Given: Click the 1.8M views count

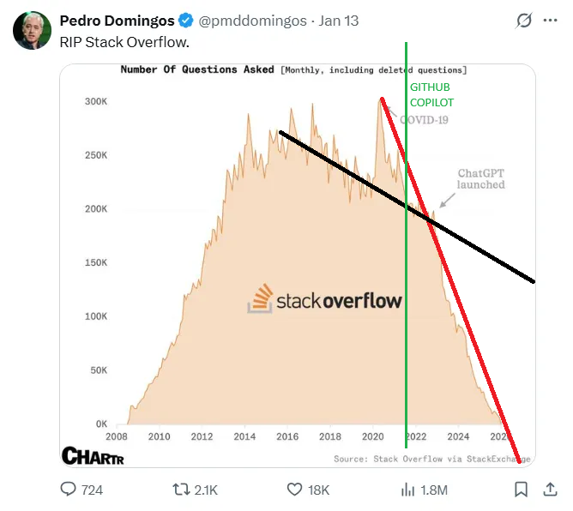Looking at the screenshot, I should tap(434, 490).
